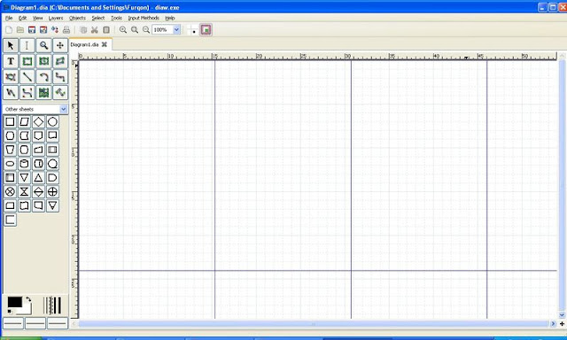Expand the Other sheets dropdown
567x340 pixels.
coord(63,109)
